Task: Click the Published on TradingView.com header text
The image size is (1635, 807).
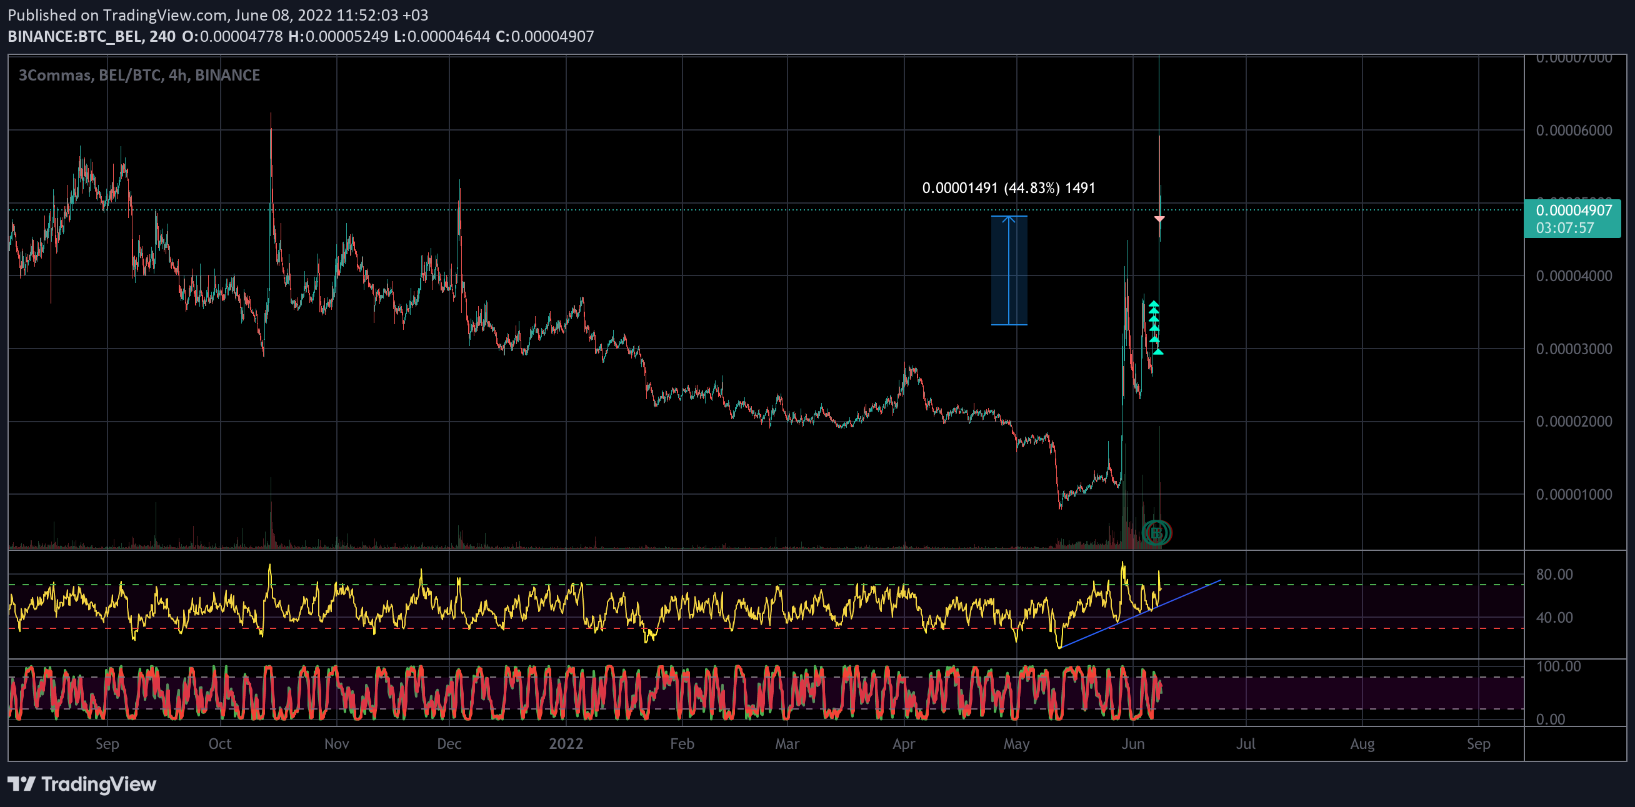Action: (217, 14)
